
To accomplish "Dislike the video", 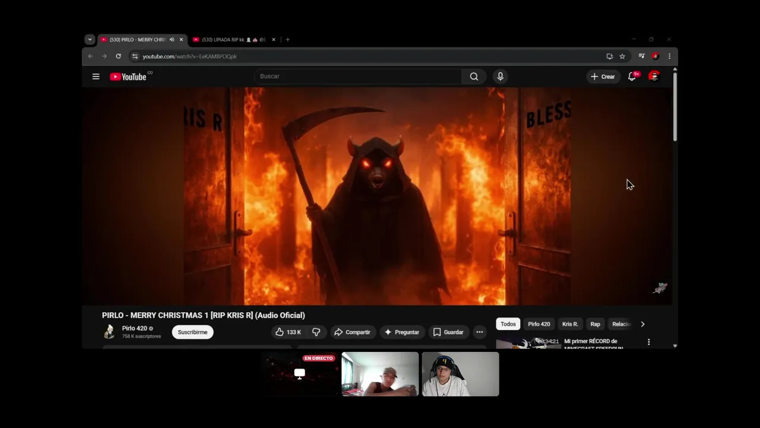I will click(316, 332).
